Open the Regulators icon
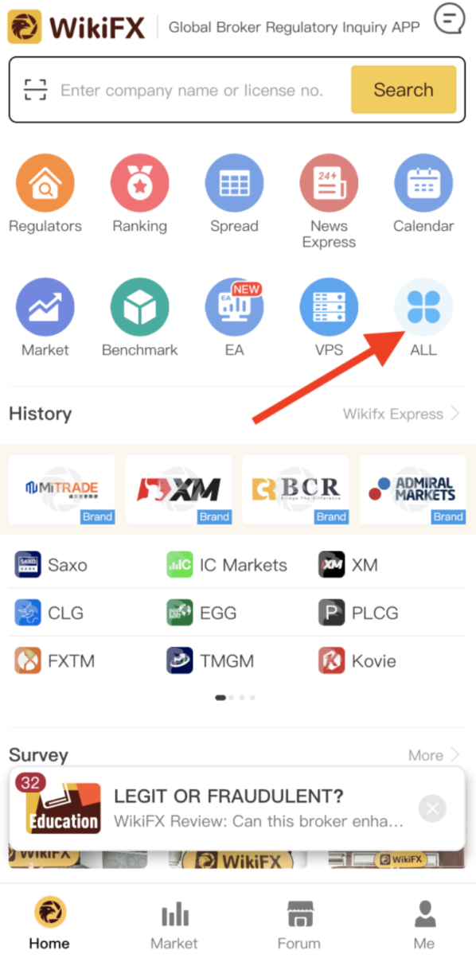 point(45,184)
